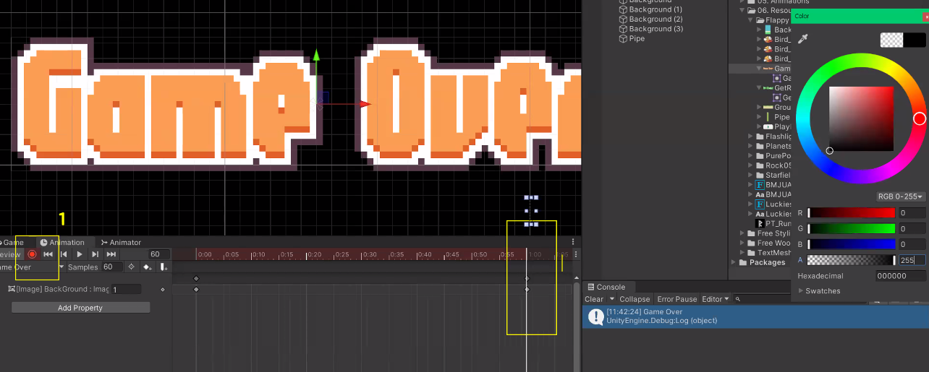
Task: Expand the Swatches section
Action: click(801, 291)
